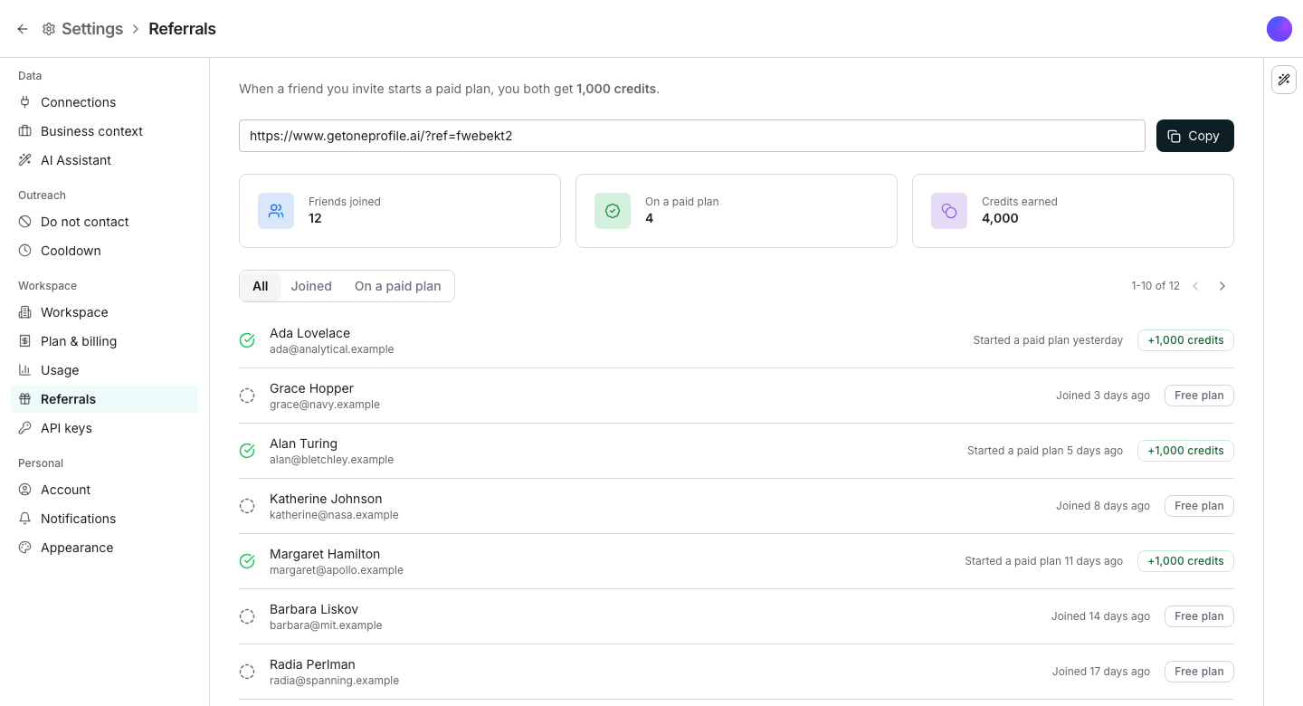Click Margaret Hamilton's +1,000 credits badge
Viewport: 1303px width, 706px height.
[x=1185, y=561]
